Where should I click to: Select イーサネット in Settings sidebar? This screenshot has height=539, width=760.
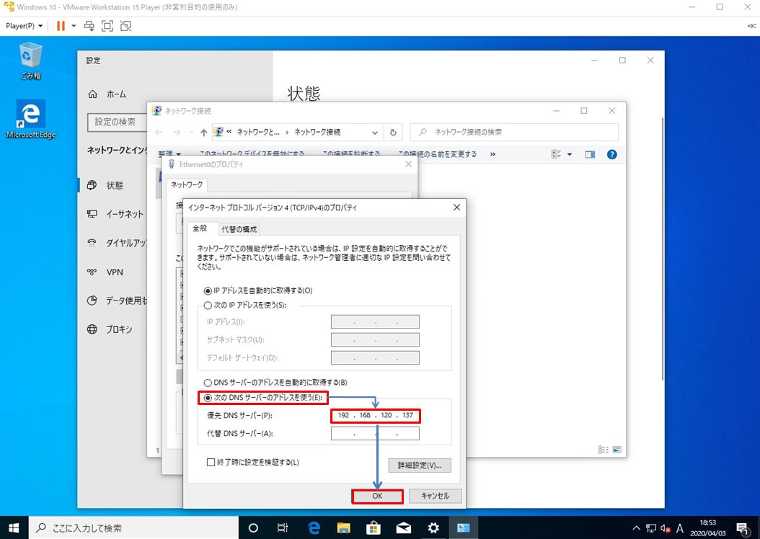[115, 213]
